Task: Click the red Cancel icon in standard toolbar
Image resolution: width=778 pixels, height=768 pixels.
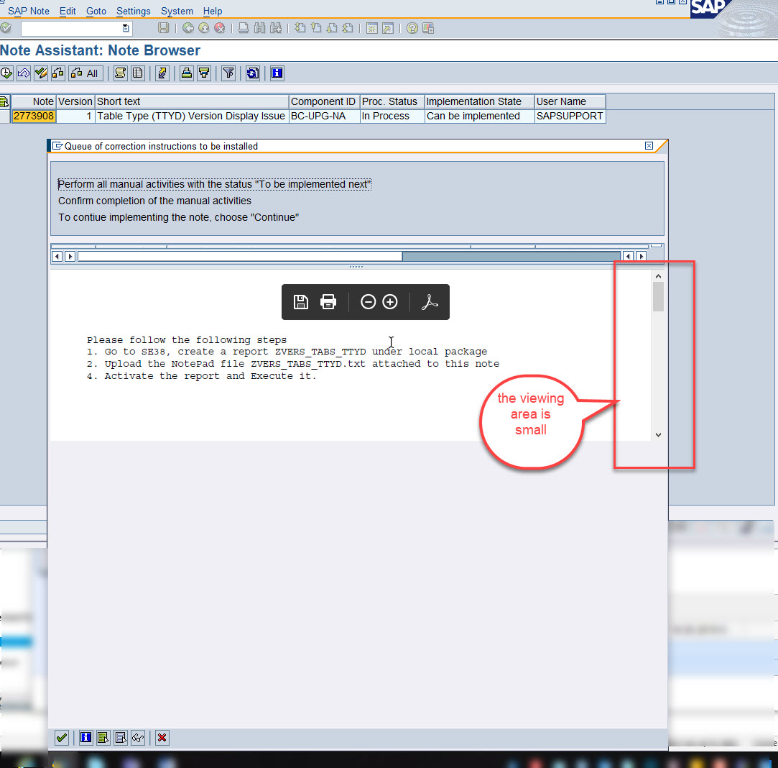Action: [219, 28]
